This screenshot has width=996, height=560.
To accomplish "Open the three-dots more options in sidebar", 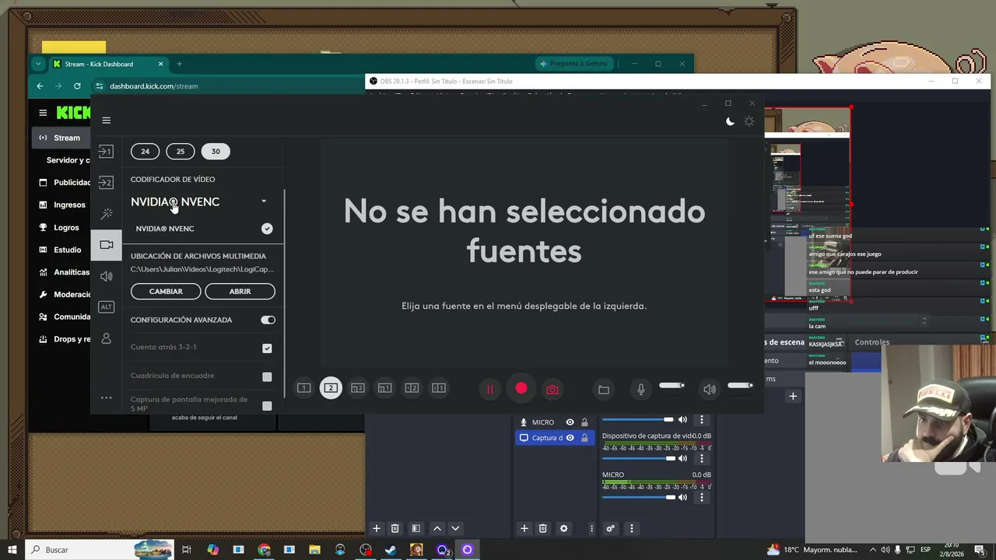I will (107, 398).
